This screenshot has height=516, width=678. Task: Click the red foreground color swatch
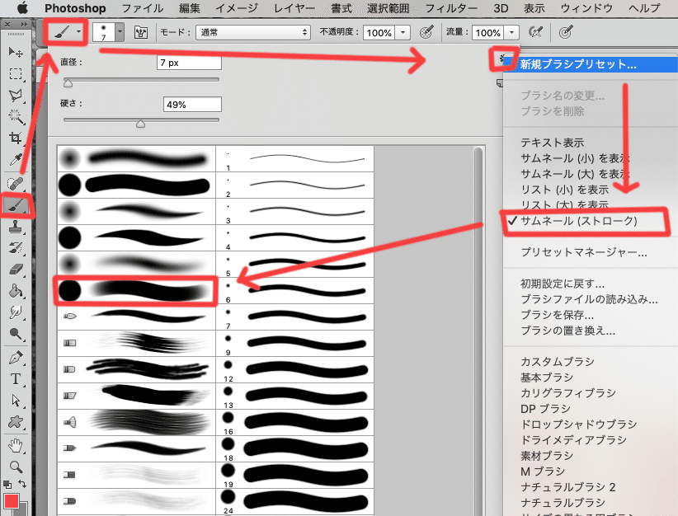[12, 501]
